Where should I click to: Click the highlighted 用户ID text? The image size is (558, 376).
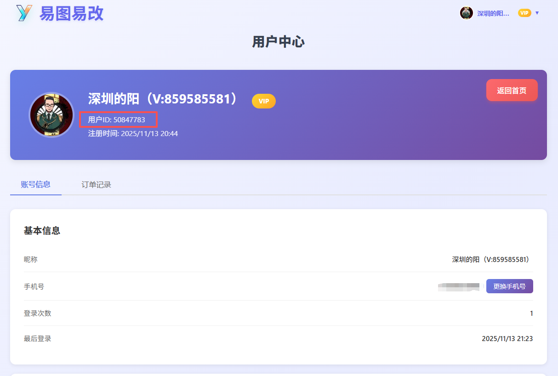(x=117, y=120)
